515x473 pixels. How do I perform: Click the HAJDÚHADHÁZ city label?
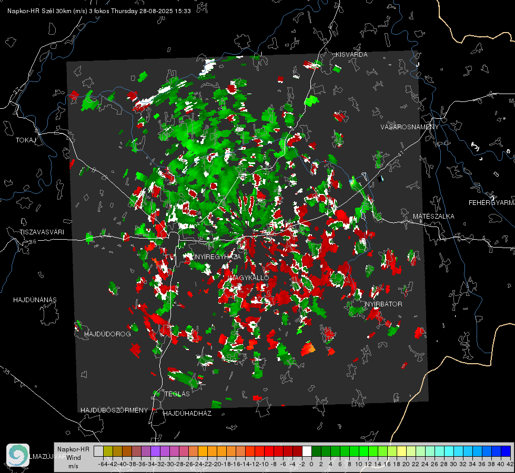click(x=187, y=413)
